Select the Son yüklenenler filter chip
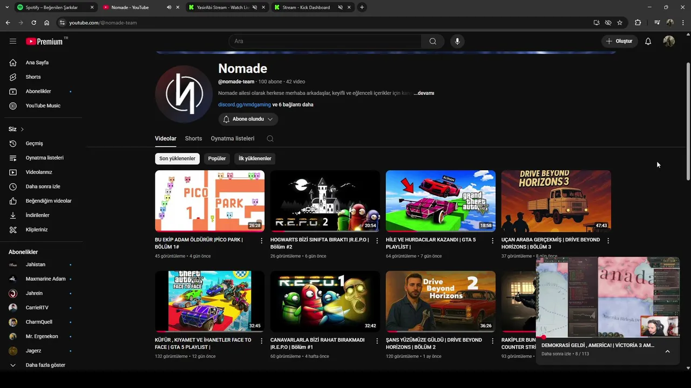 (177, 158)
